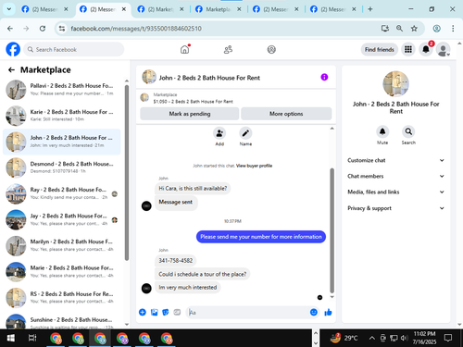Go back using the Marketplace back arrow
The height and width of the screenshot is (347, 463).
(x=11, y=70)
